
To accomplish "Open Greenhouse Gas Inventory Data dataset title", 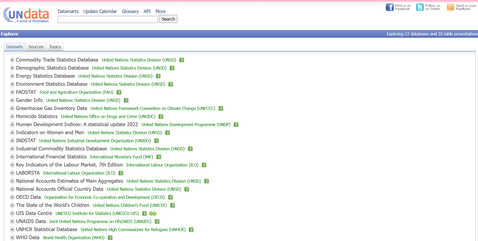I will (51, 108).
